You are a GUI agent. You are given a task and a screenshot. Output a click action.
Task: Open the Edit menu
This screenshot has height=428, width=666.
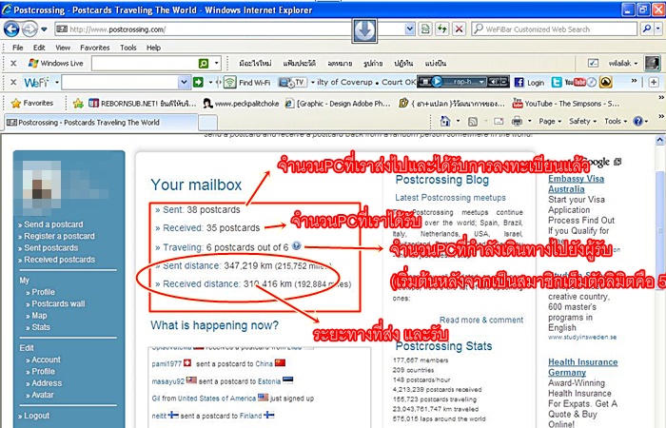[x=39, y=48]
